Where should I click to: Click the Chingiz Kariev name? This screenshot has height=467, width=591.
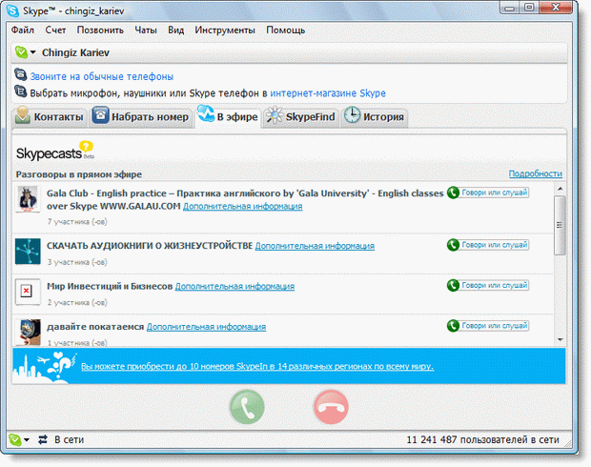(75, 52)
